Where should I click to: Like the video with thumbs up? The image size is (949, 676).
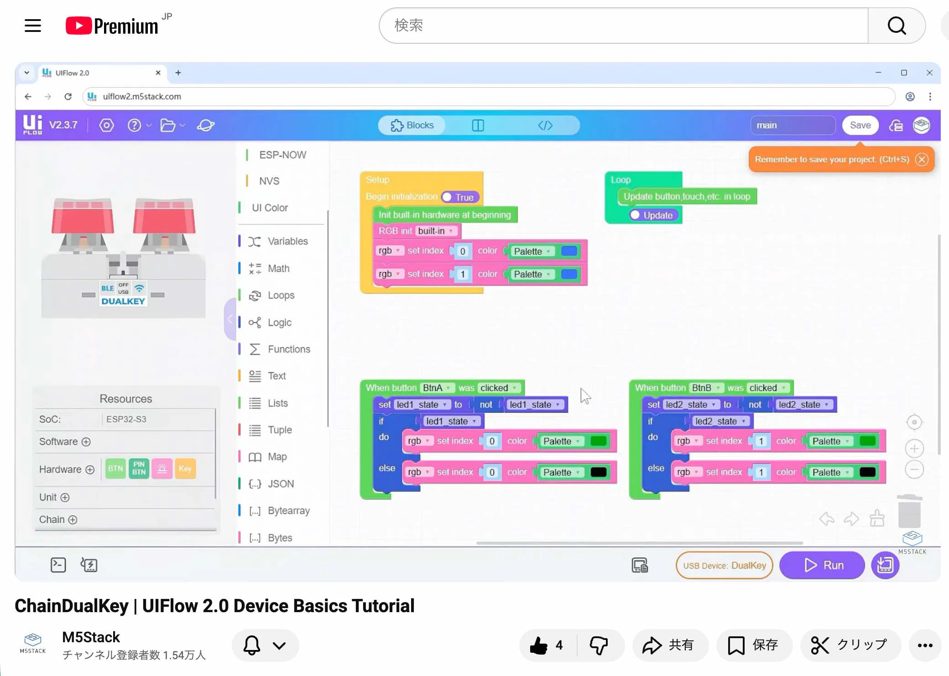[x=547, y=645]
